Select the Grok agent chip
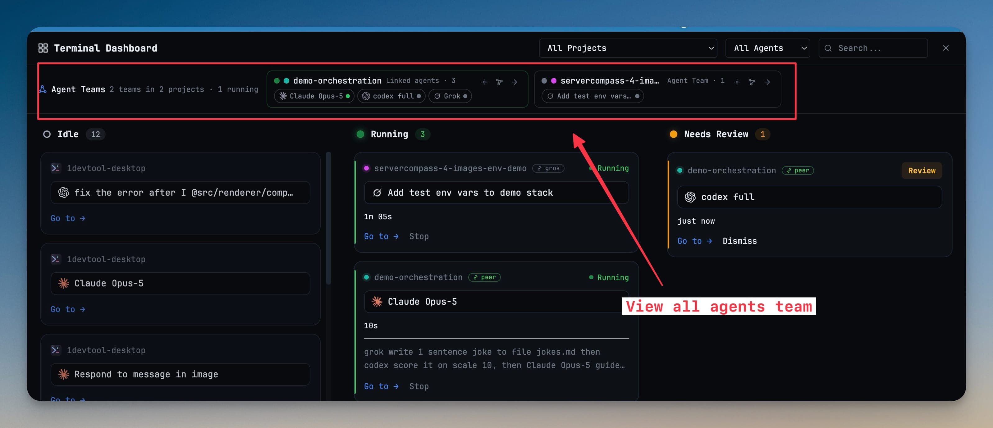 450,96
